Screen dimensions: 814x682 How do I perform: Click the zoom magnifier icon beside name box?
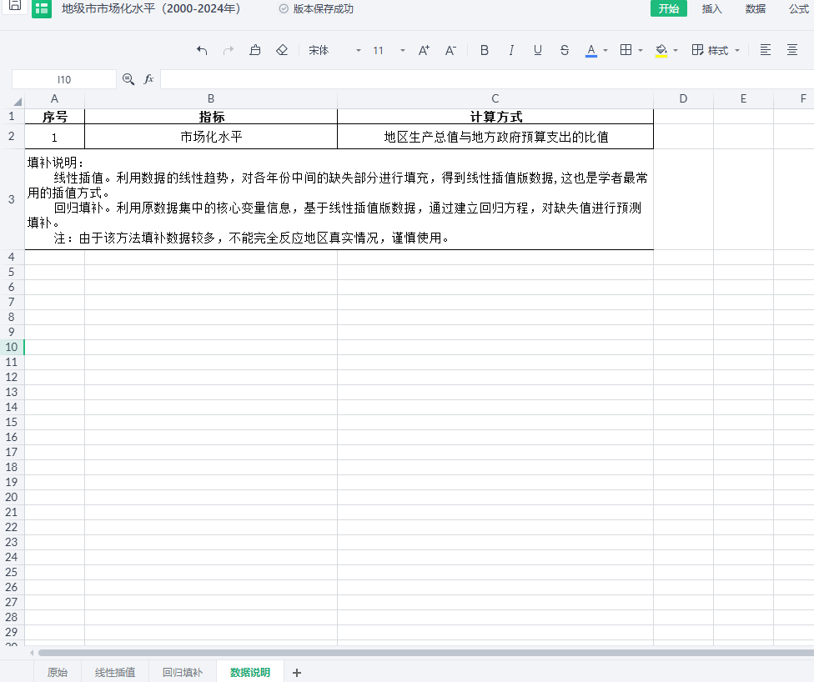tap(128, 79)
